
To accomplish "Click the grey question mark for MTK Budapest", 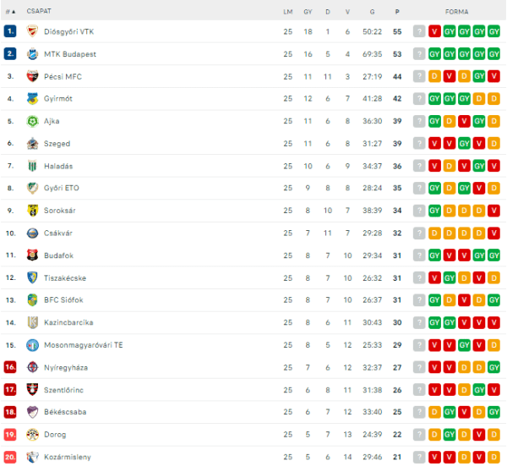I will 419,54.
